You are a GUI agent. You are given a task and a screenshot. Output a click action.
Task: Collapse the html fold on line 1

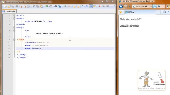point(14,16)
